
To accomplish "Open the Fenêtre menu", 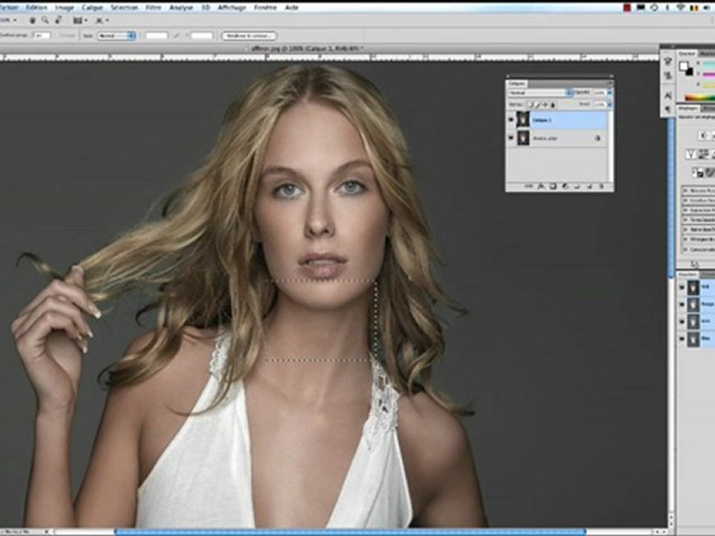I will pos(265,7).
